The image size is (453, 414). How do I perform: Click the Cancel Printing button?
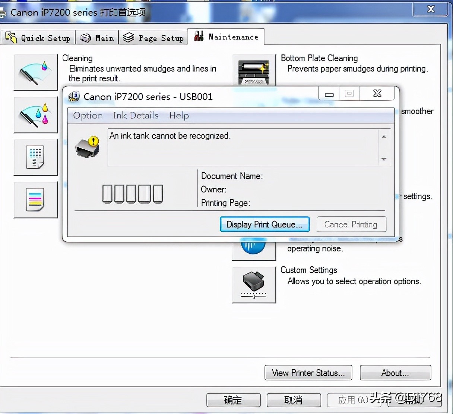click(351, 224)
